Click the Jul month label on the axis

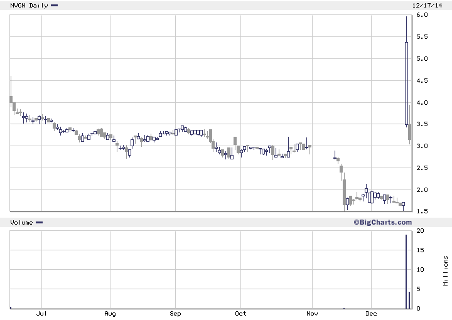[x=41, y=314]
